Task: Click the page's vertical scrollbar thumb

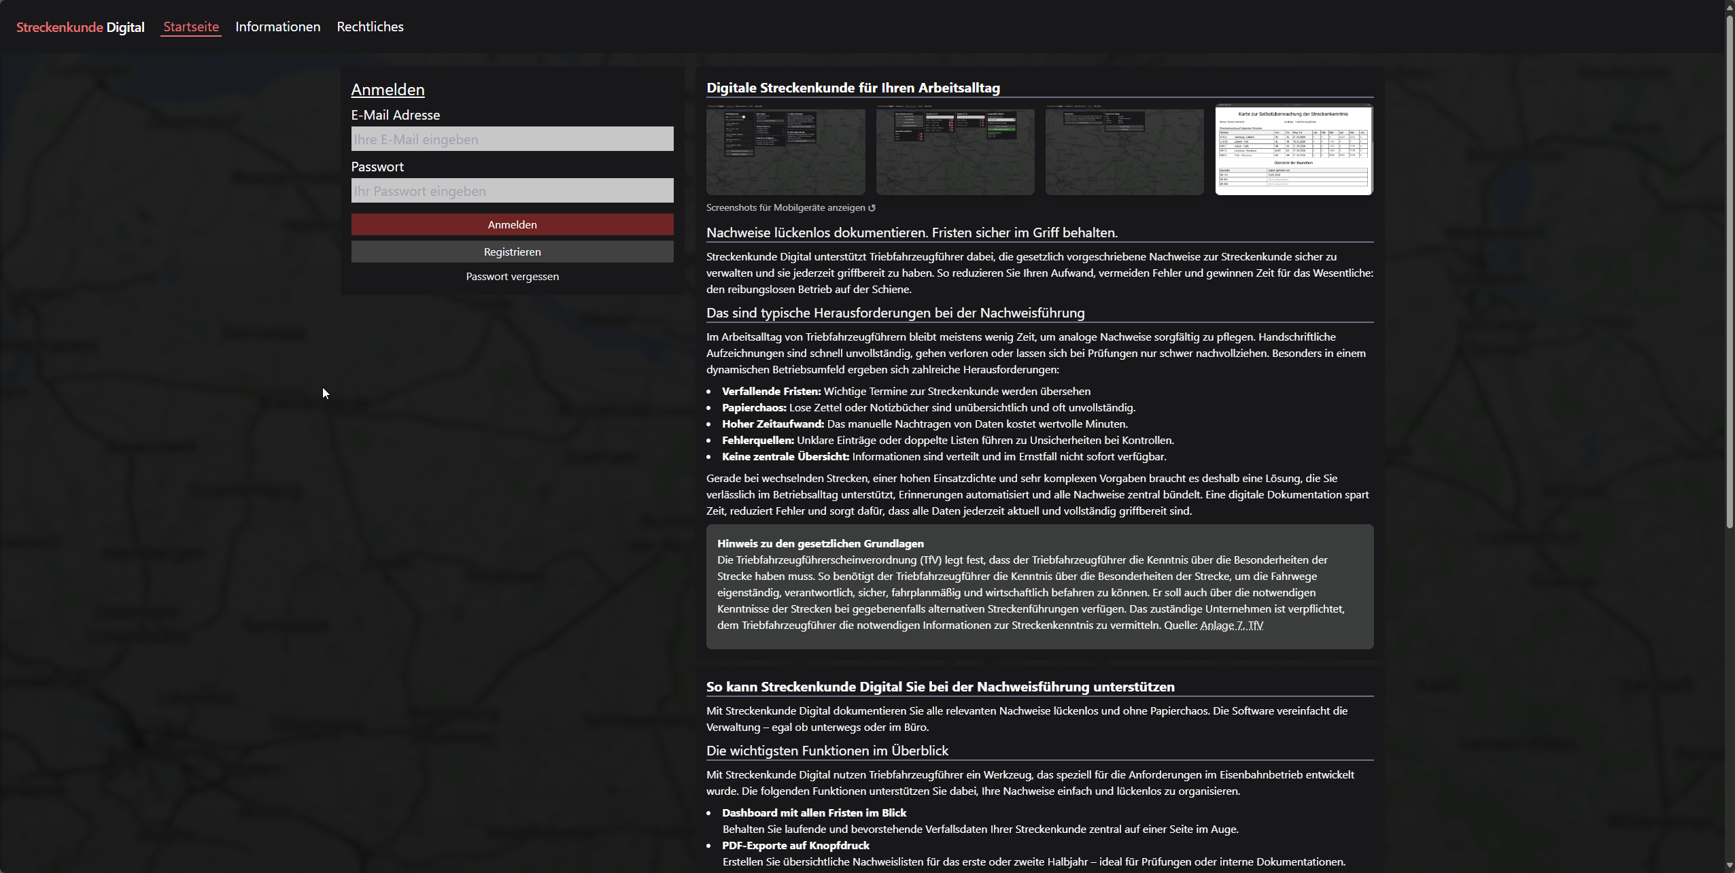Action: point(1730,272)
